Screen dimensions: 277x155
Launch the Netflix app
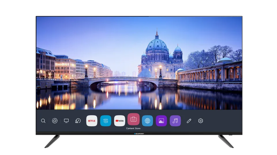[x=92, y=121]
